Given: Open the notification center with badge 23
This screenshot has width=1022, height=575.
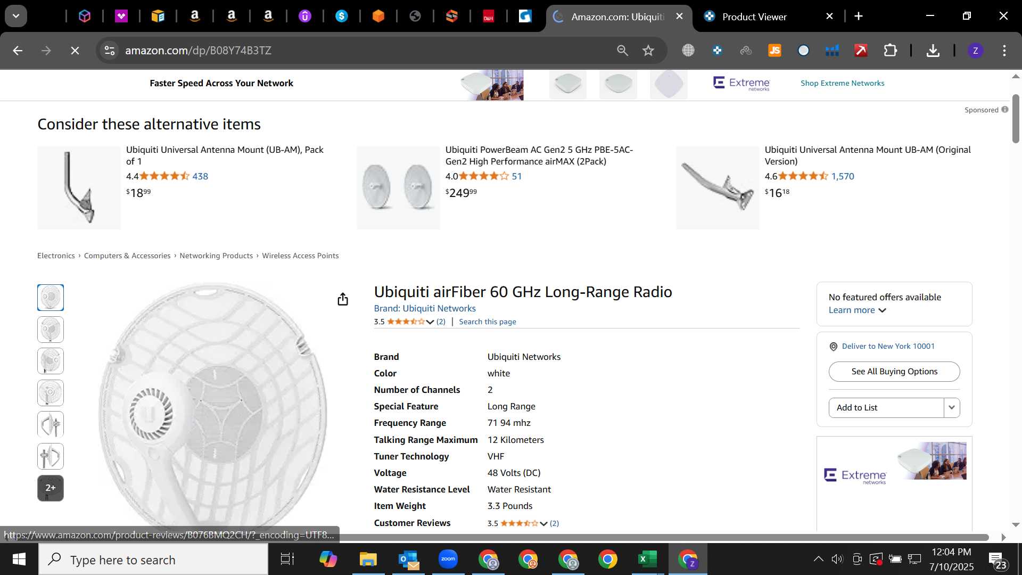Looking at the screenshot, I should tap(997, 560).
